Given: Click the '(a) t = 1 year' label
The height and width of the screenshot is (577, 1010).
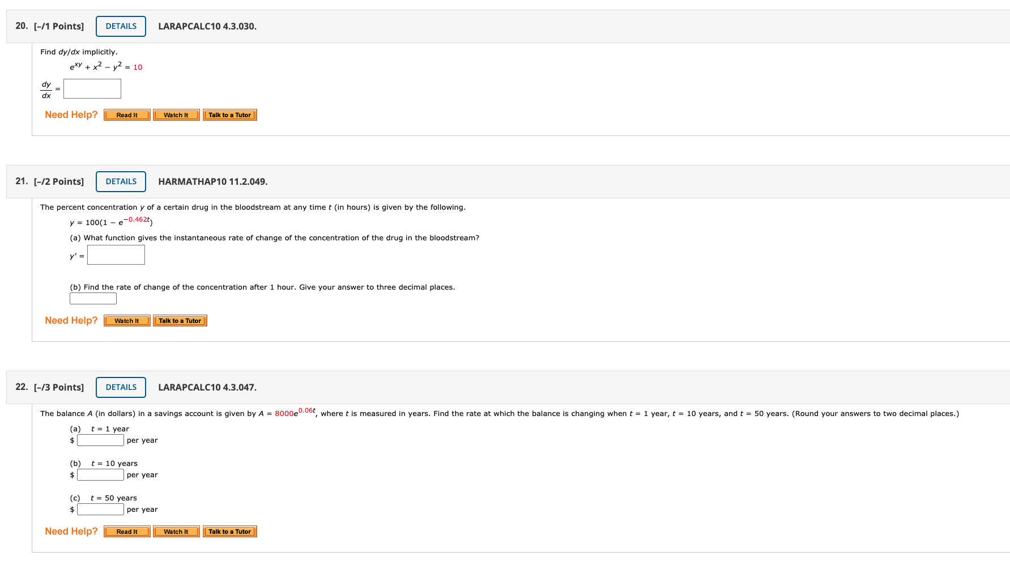Looking at the screenshot, I should coord(100,429).
